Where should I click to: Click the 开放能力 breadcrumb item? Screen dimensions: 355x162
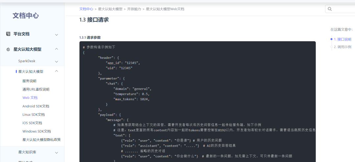pos(134,9)
